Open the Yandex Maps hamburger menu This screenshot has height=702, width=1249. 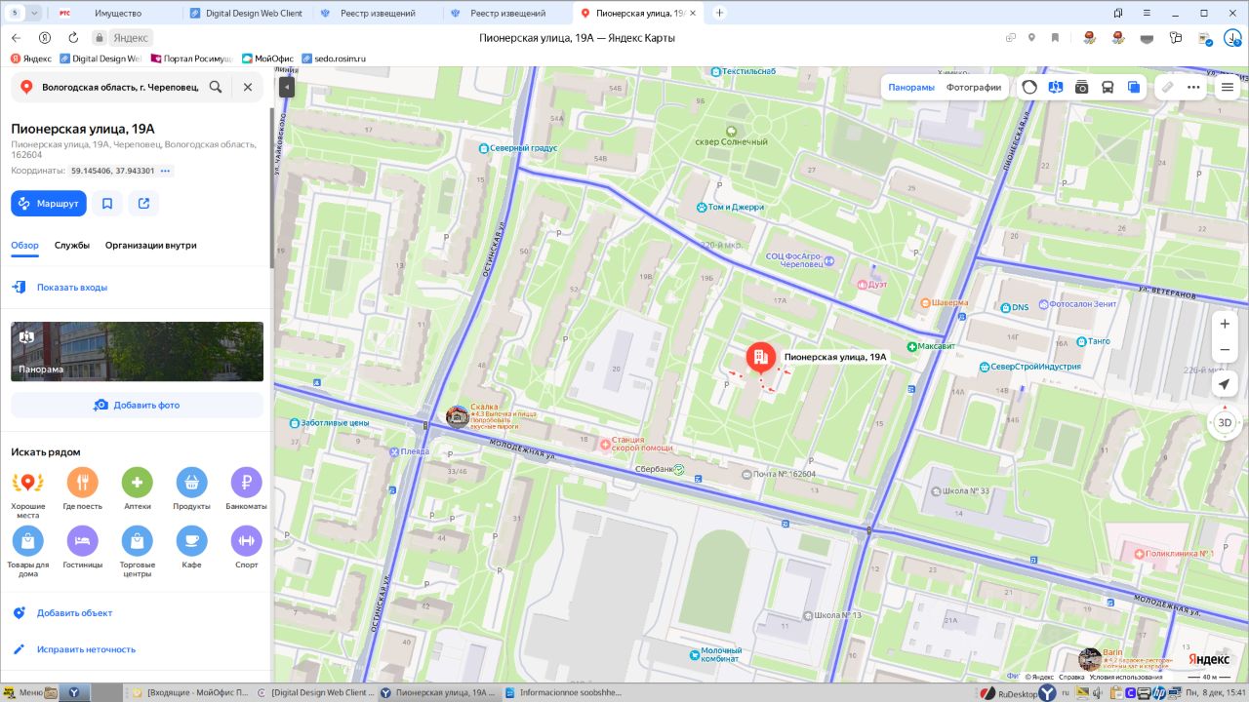click(x=1228, y=87)
